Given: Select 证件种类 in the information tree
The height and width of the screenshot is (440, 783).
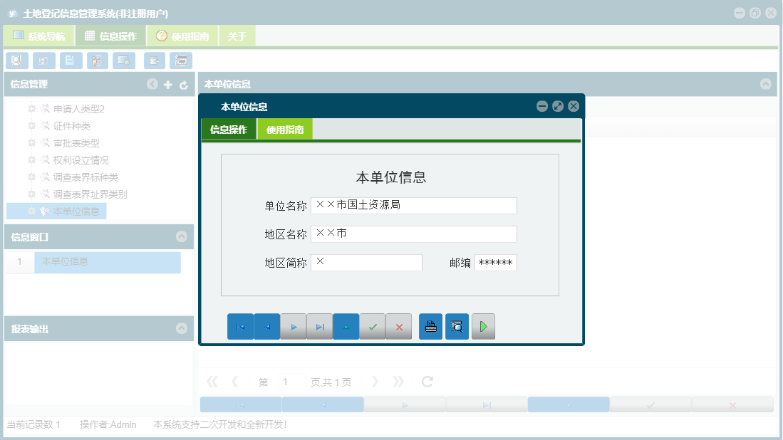Looking at the screenshot, I should (71, 125).
